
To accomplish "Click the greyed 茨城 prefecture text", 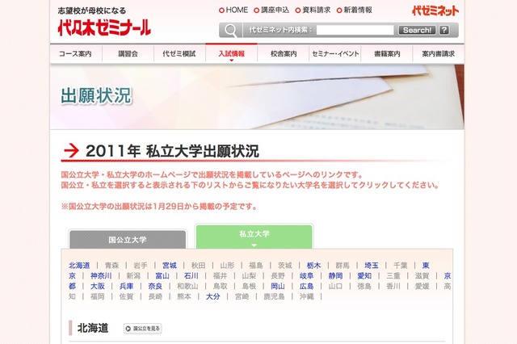I will tap(285, 265).
